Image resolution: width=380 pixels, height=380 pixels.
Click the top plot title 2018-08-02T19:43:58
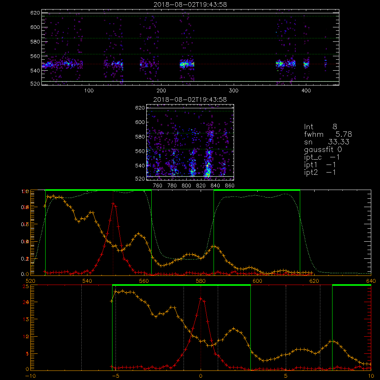(x=190, y=5)
